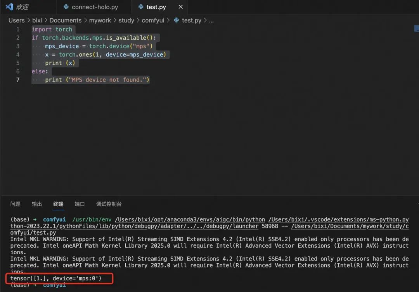Open the anaconda3 python path link in terminal
The height and width of the screenshot is (292, 419).
(x=190, y=219)
